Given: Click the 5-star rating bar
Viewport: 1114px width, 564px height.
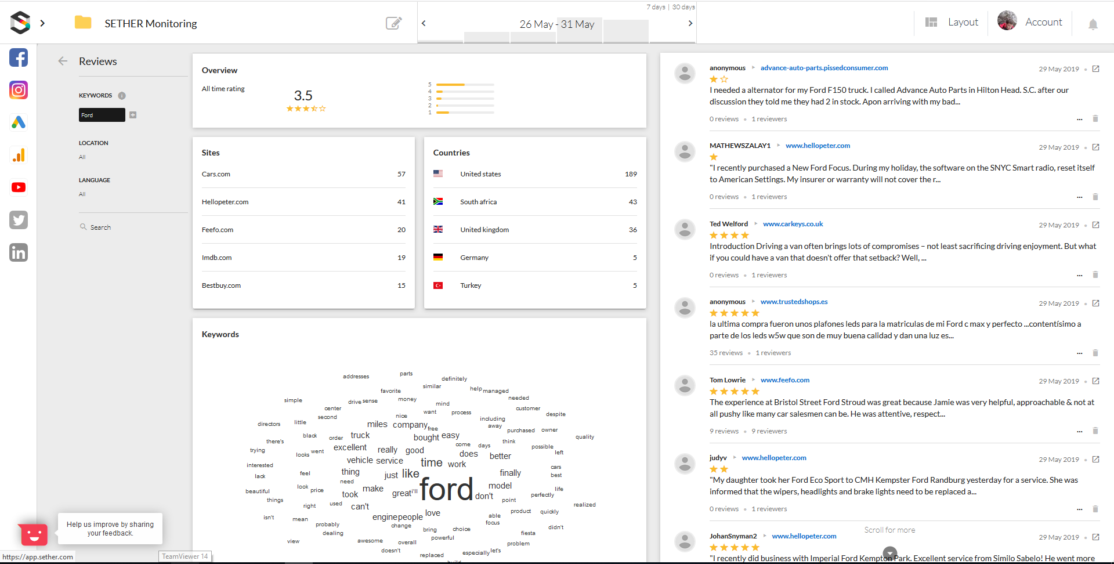Looking at the screenshot, I should pos(465,85).
